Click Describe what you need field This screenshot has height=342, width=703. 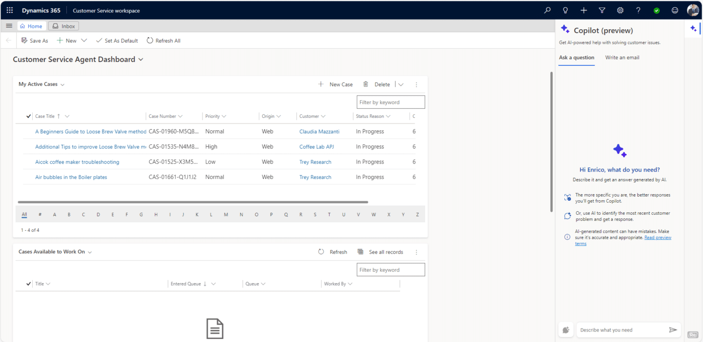point(622,330)
